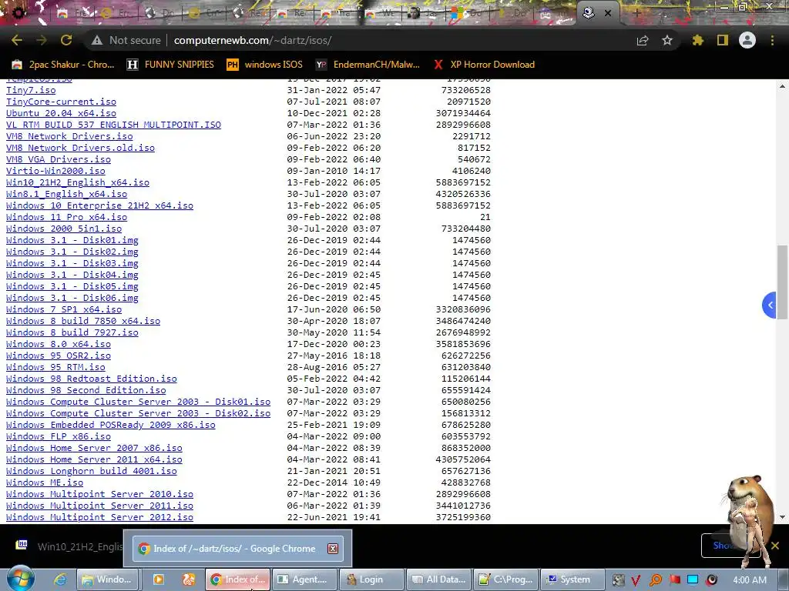Switch to the C:\Prog... taskbar window

pyautogui.click(x=506, y=579)
